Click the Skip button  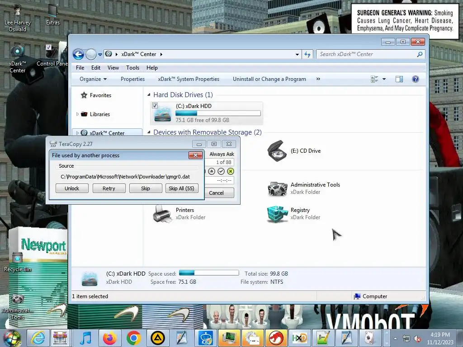tap(146, 188)
